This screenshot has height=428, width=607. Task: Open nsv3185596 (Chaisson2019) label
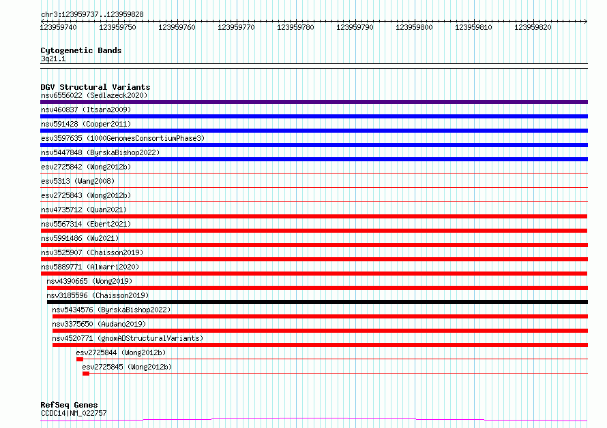[x=98, y=295]
